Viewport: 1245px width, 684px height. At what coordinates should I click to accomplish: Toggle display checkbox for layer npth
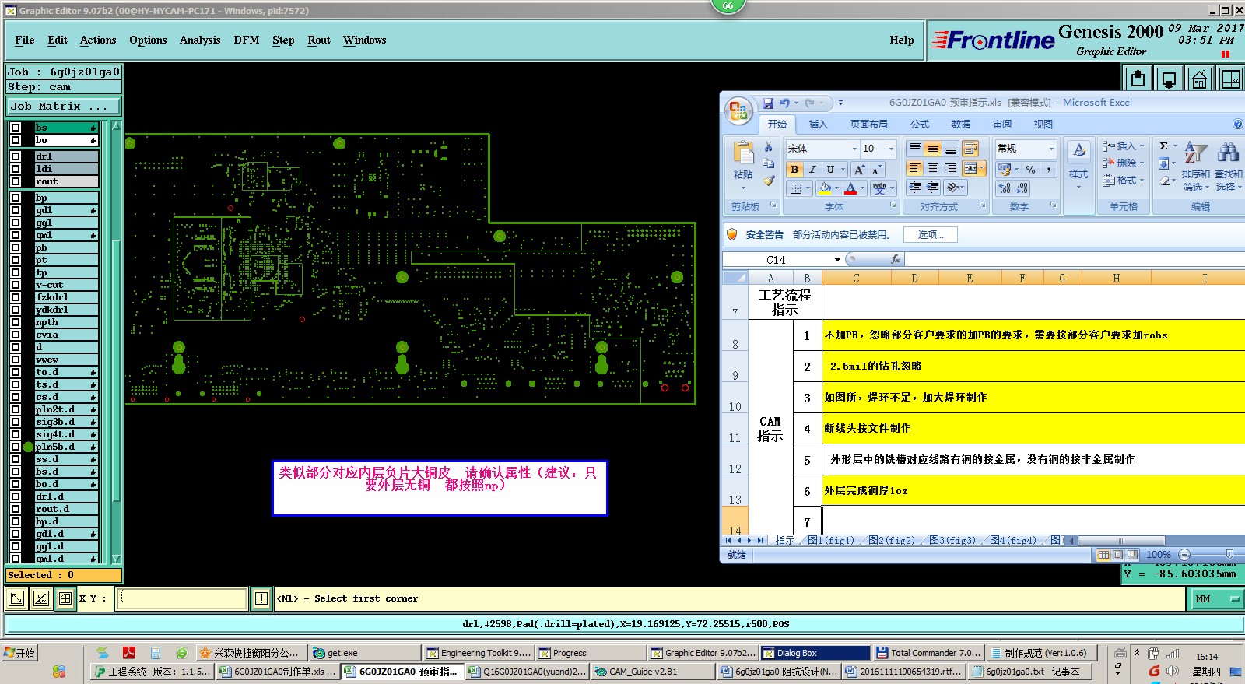click(16, 322)
